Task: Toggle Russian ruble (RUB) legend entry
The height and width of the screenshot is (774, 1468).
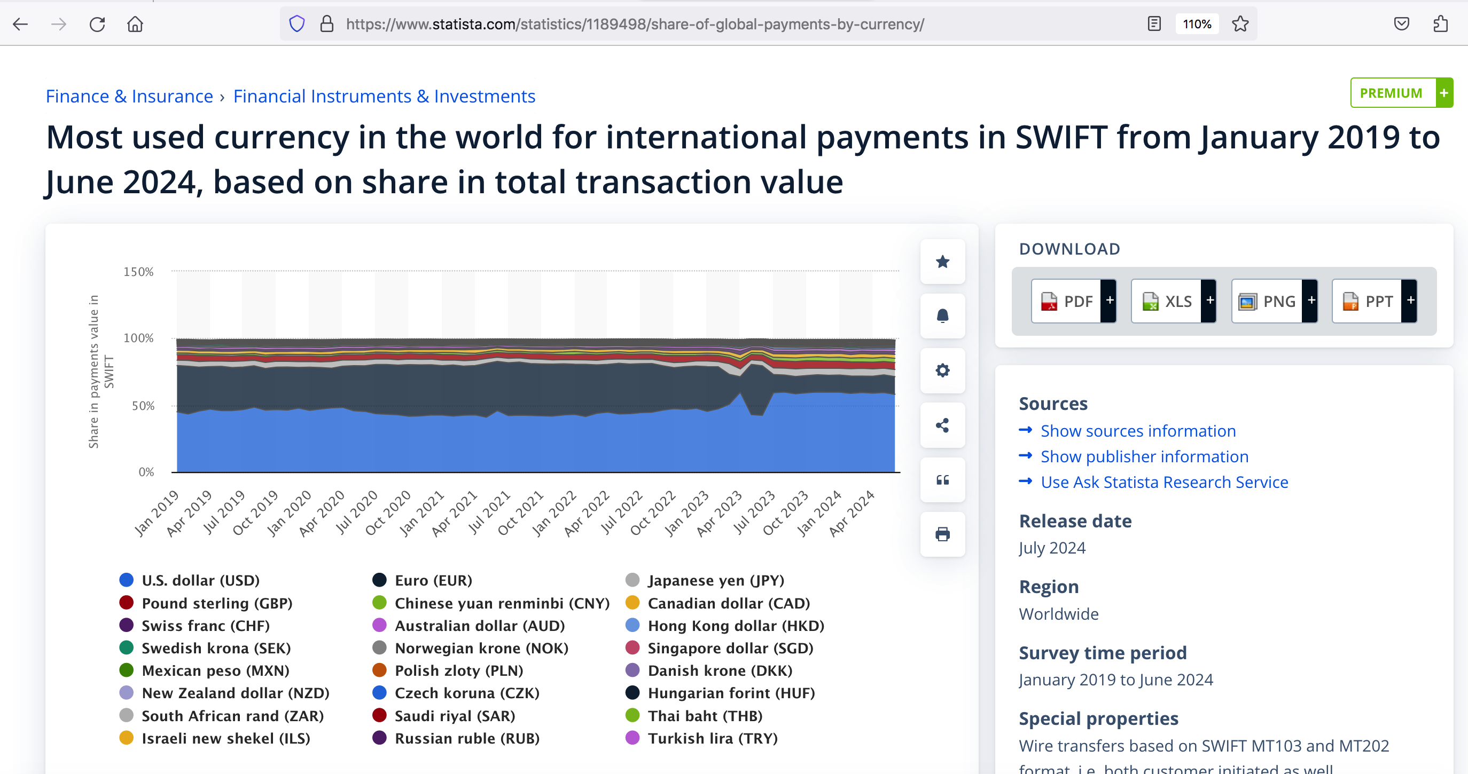Action: (x=456, y=739)
